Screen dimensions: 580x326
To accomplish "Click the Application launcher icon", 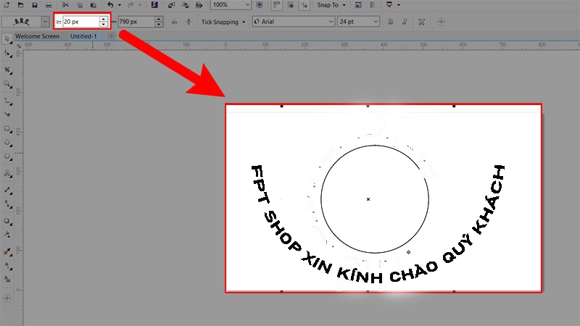I will [389, 5].
